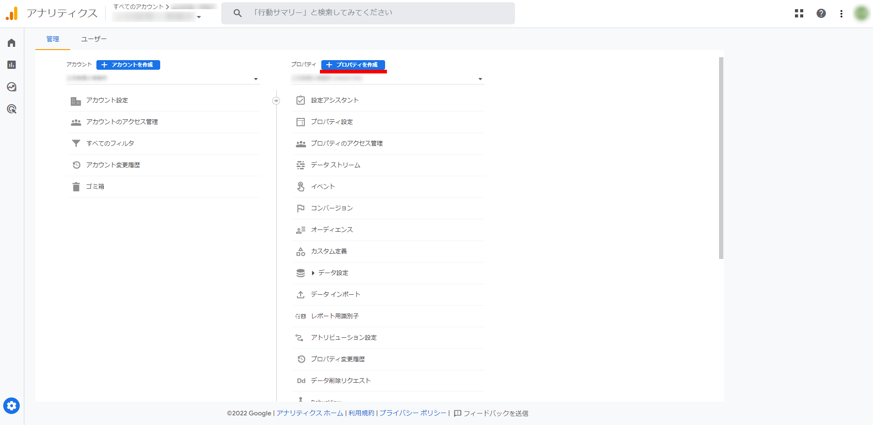Switch to the ユーザー tab
The width and height of the screenshot is (873, 425).
(94, 39)
